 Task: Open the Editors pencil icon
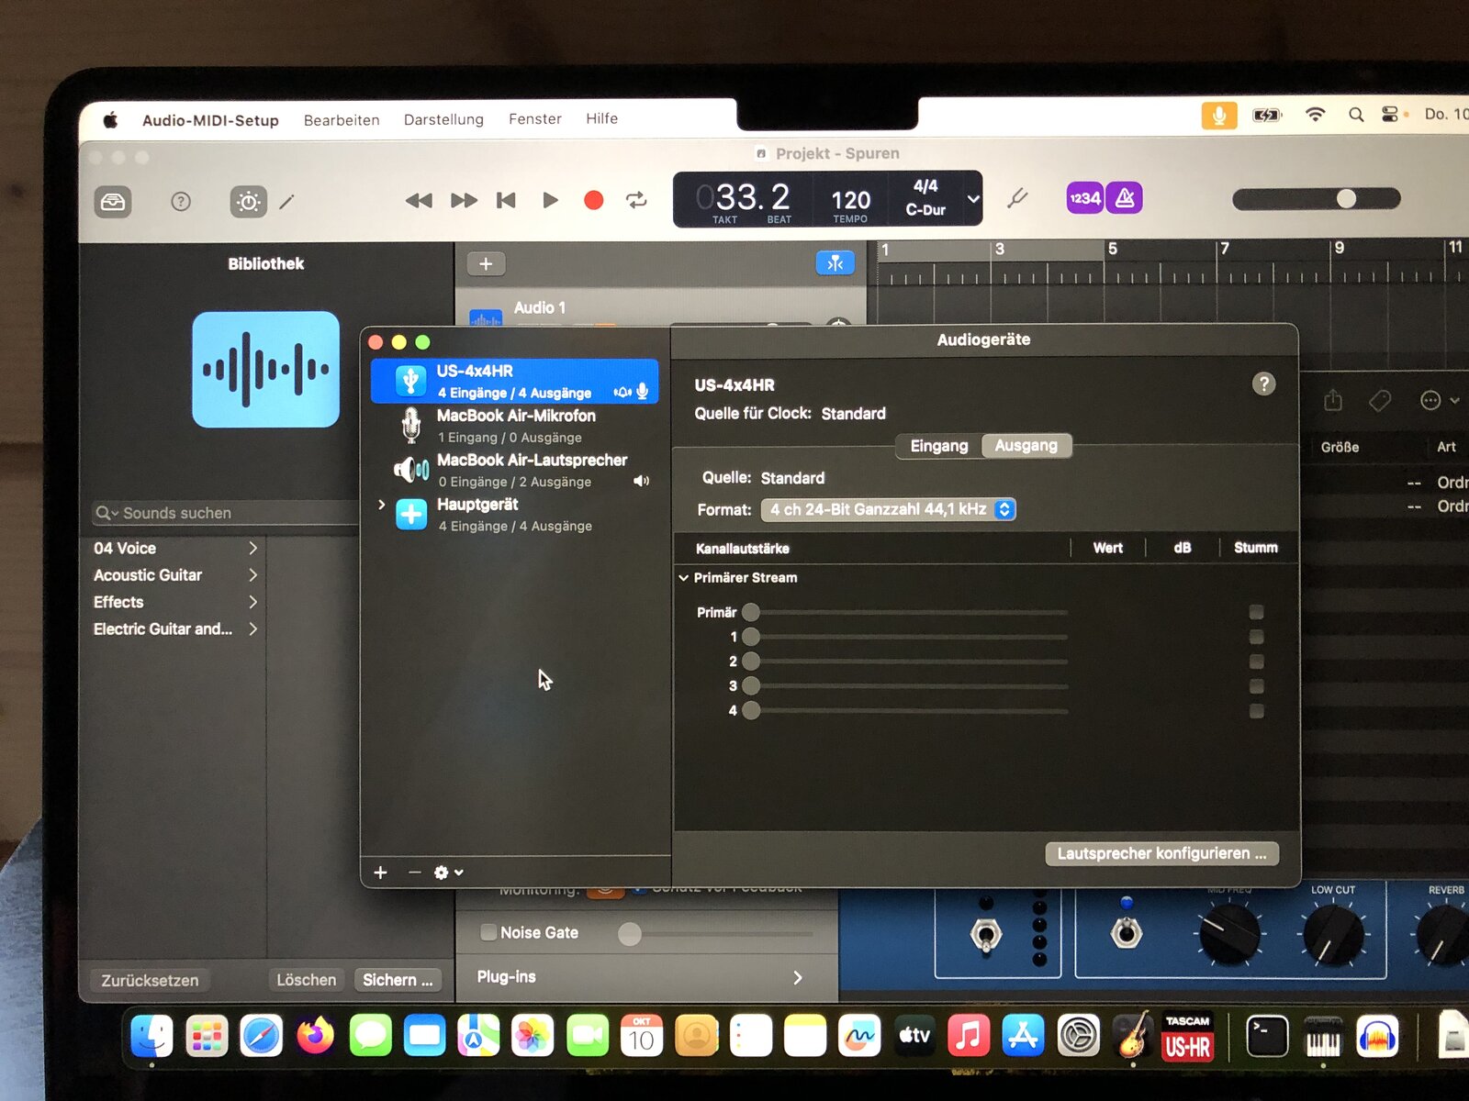(x=287, y=202)
